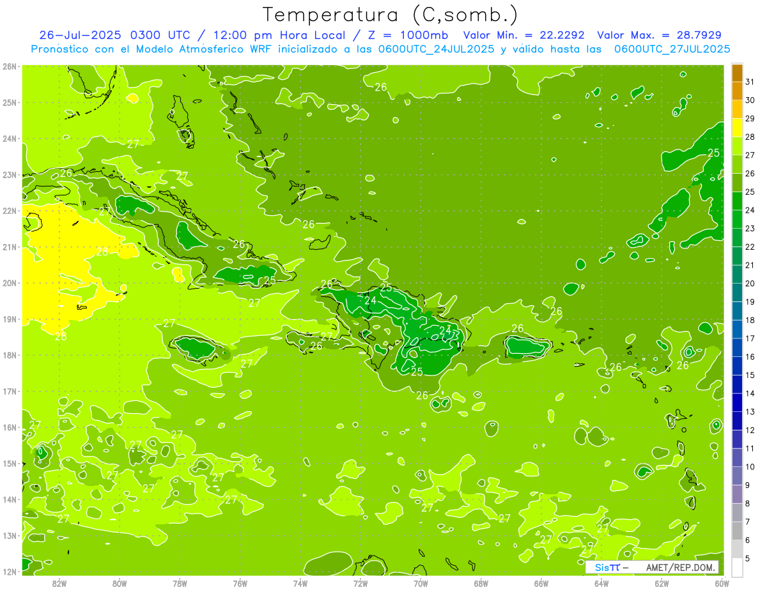Click the '26N' latitude axis label
Viewport: 767px width, 592px height.
point(10,66)
